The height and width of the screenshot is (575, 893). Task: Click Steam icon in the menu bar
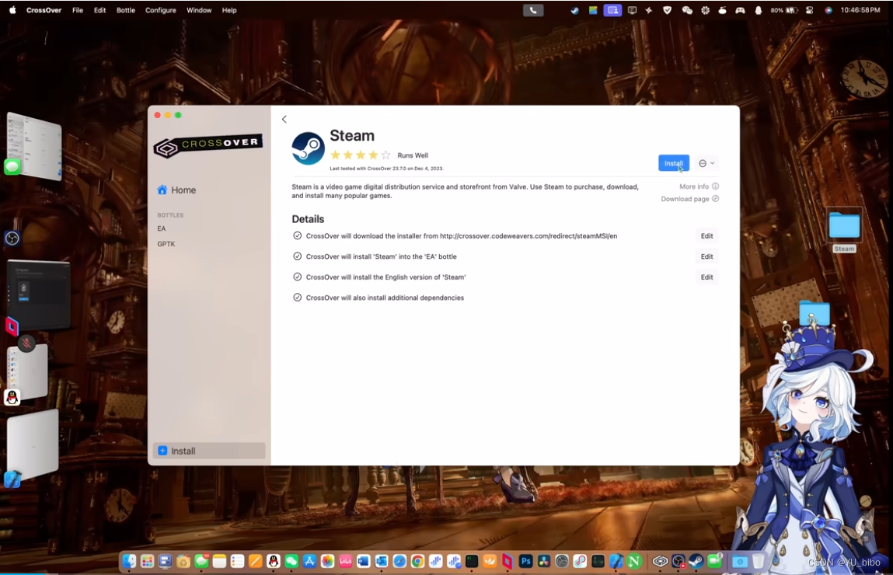click(574, 10)
